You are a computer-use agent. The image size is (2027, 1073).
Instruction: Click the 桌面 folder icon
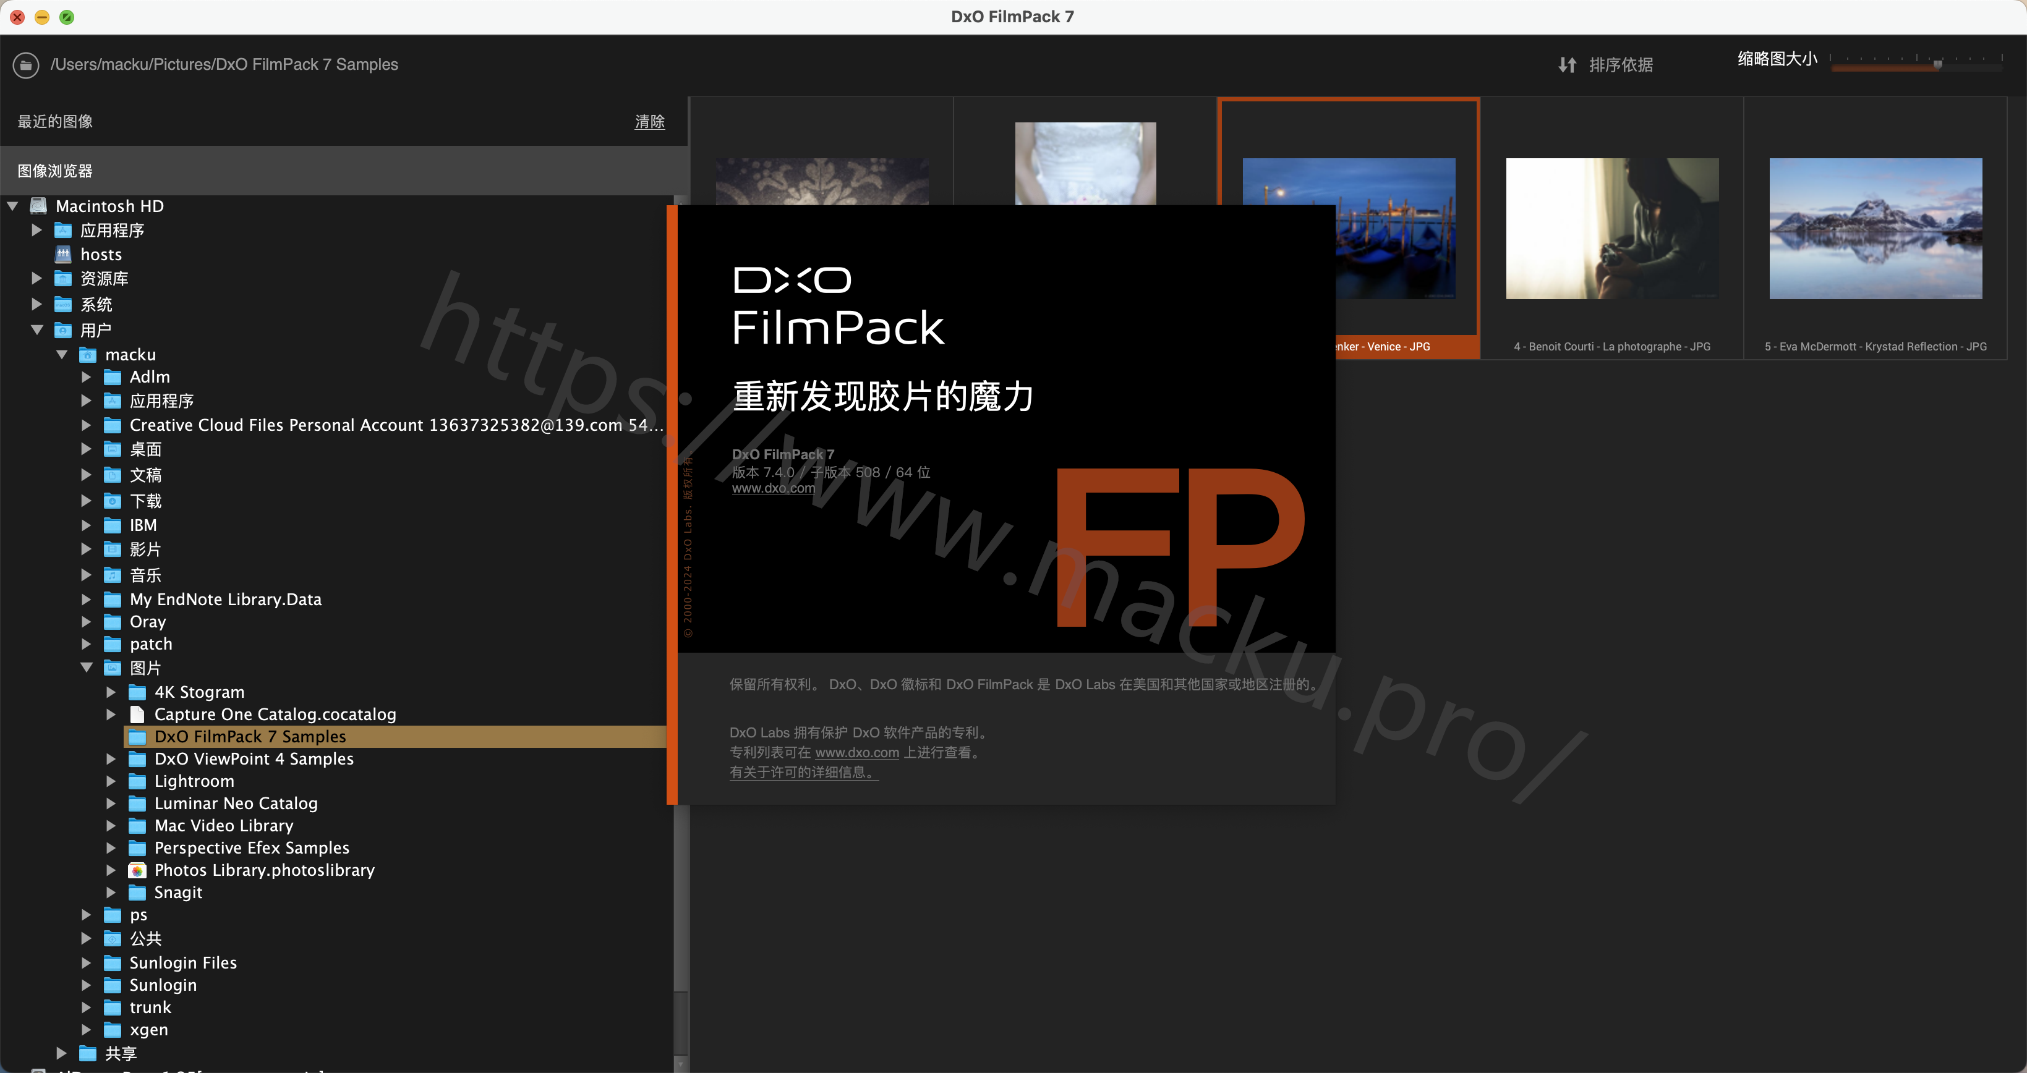pyautogui.click(x=113, y=449)
